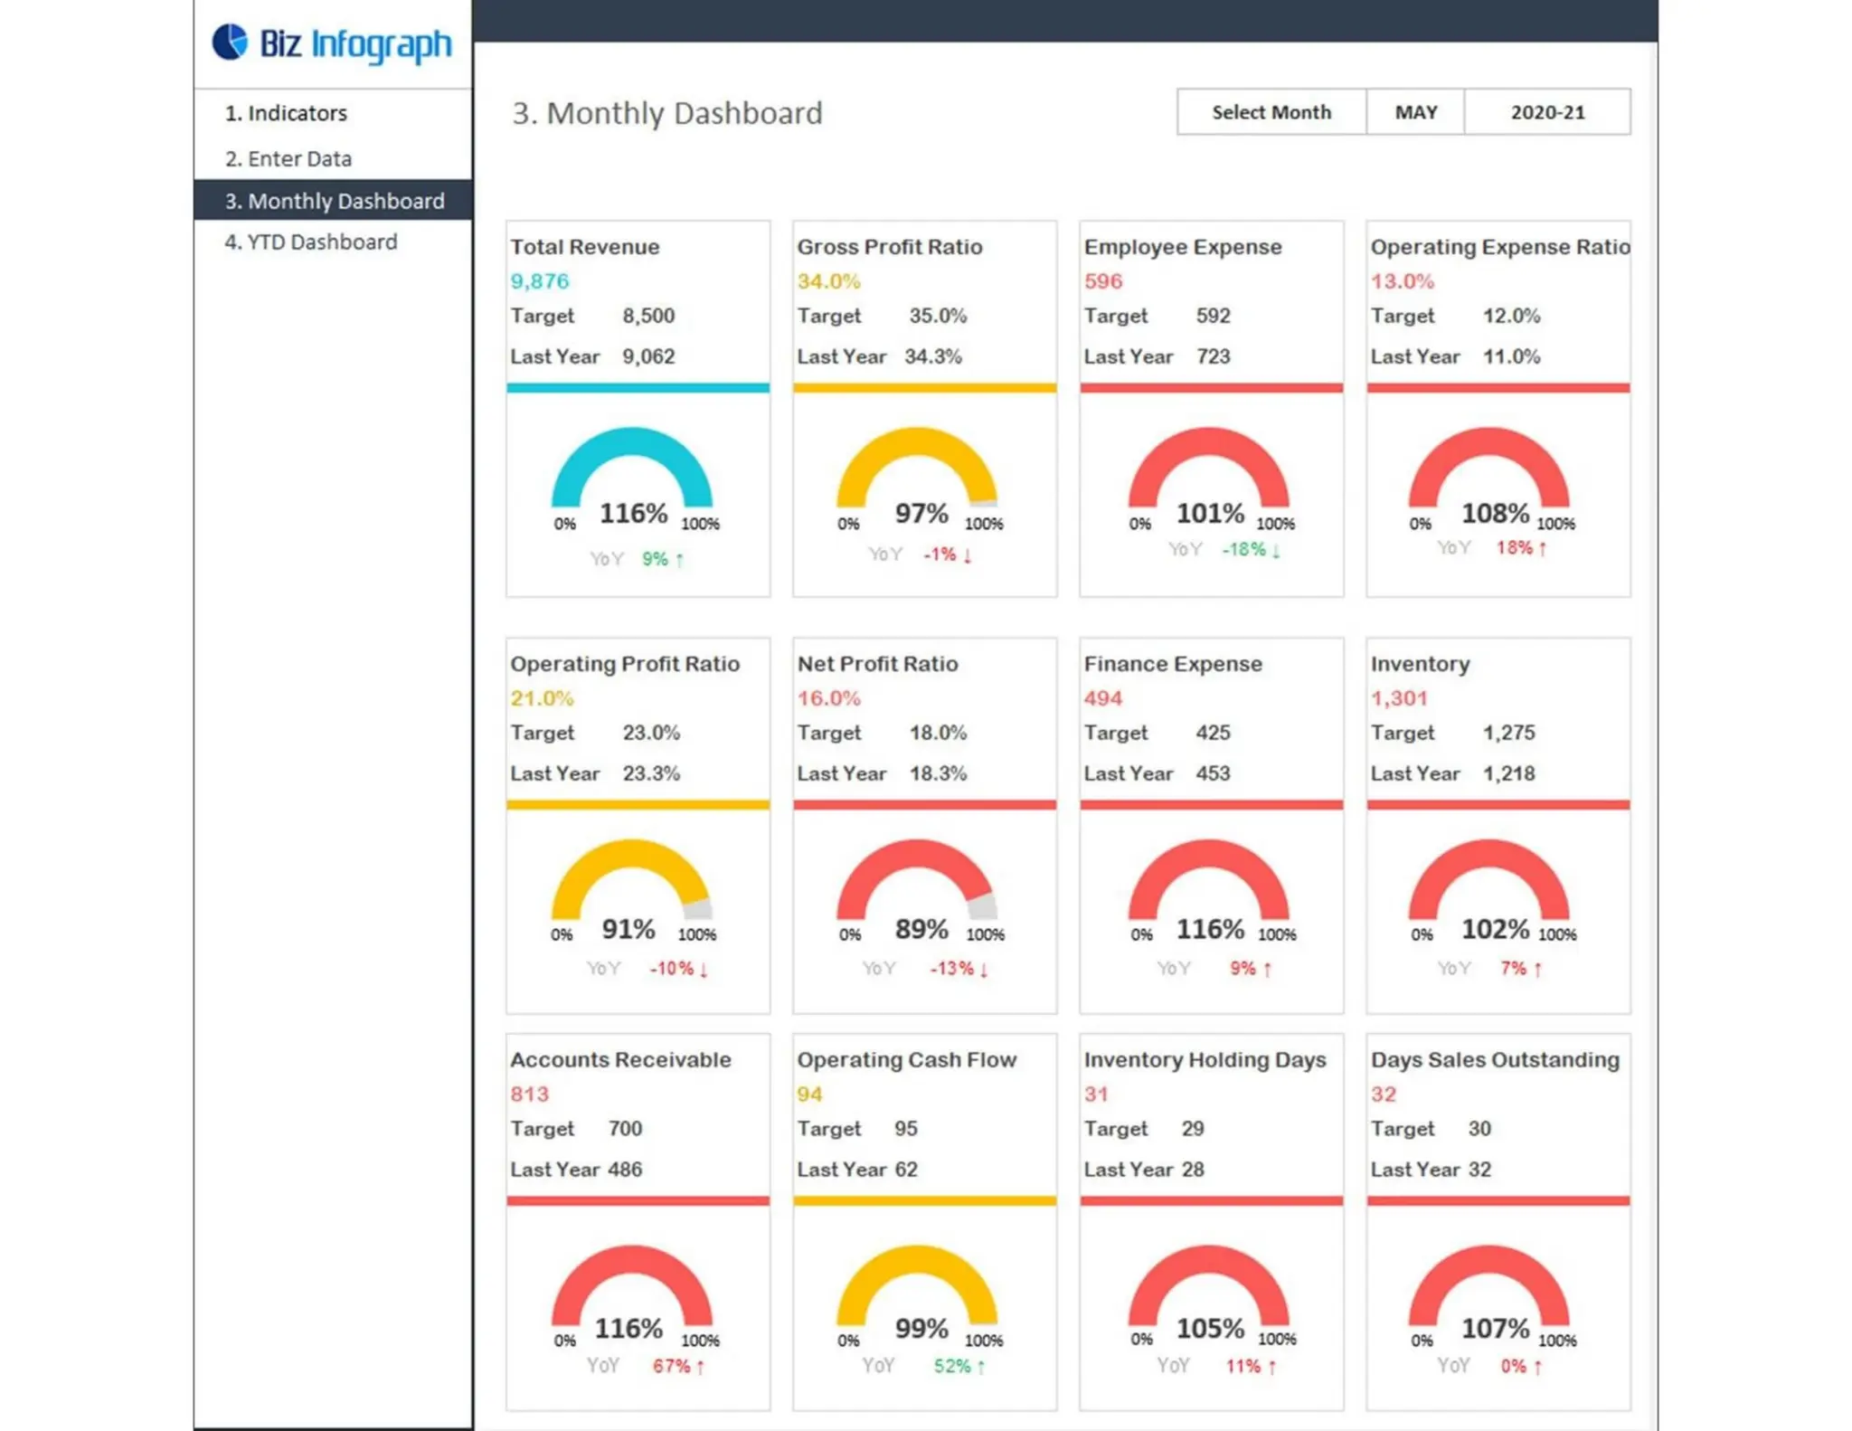Open the MAY month dropdown

click(x=1414, y=112)
